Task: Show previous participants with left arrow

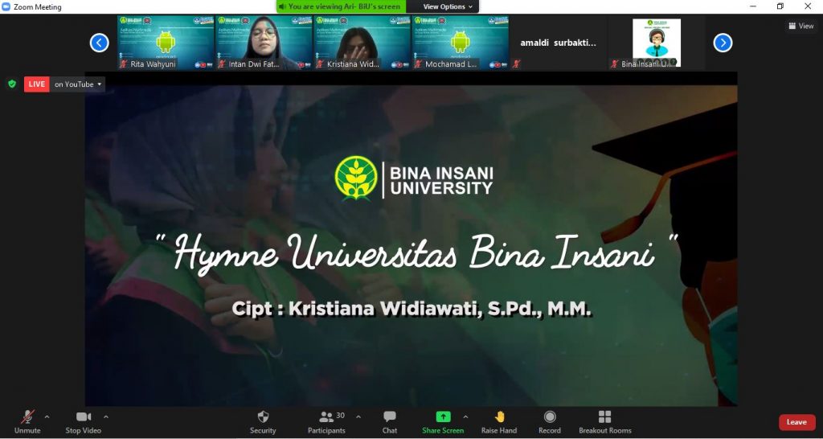Action: [99, 43]
